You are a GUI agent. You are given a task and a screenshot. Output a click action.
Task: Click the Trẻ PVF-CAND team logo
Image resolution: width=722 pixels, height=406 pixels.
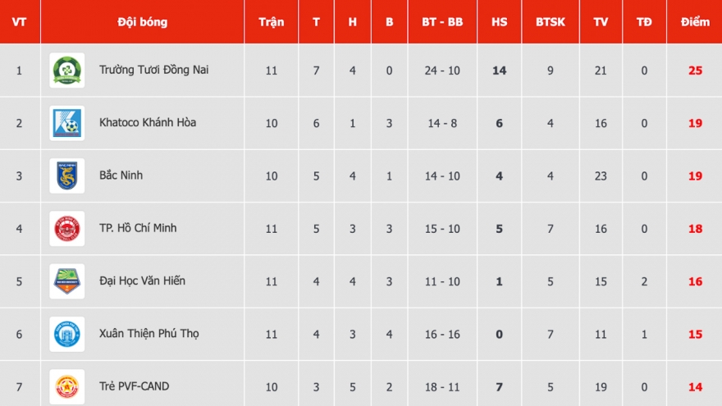click(x=66, y=386)
